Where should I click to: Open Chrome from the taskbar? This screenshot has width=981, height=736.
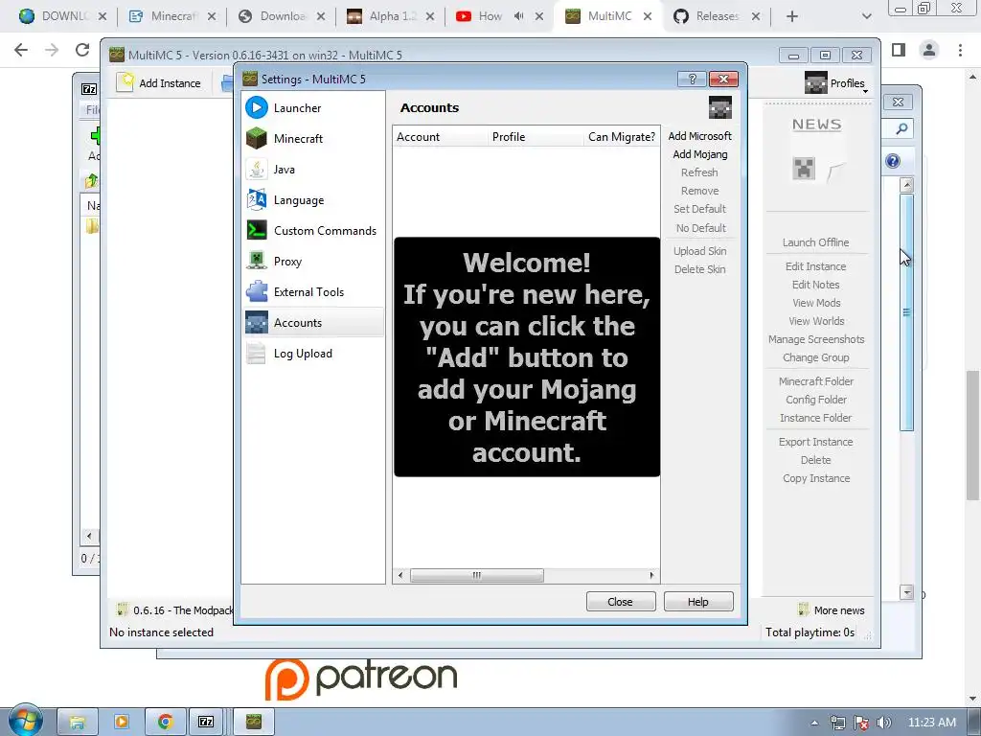coord(165,722)
